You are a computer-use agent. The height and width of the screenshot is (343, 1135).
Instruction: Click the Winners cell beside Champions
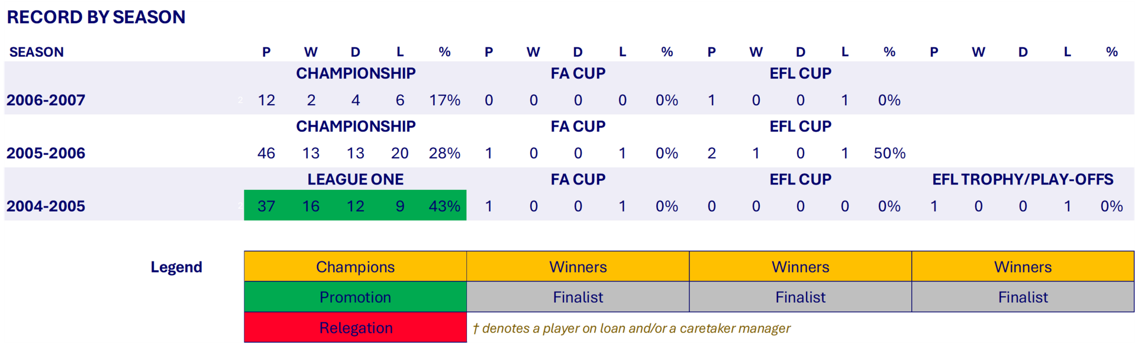[x=578, y=267]
